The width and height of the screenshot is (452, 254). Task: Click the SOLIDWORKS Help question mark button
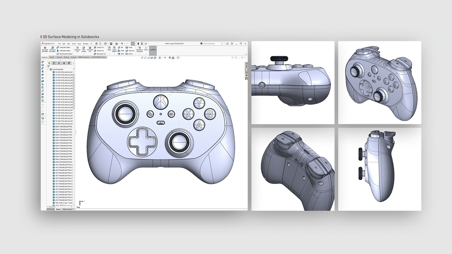click(231, 43)
